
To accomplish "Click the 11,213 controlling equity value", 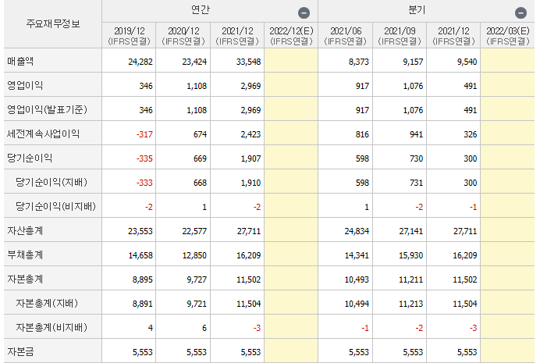I will coord(410,304).
